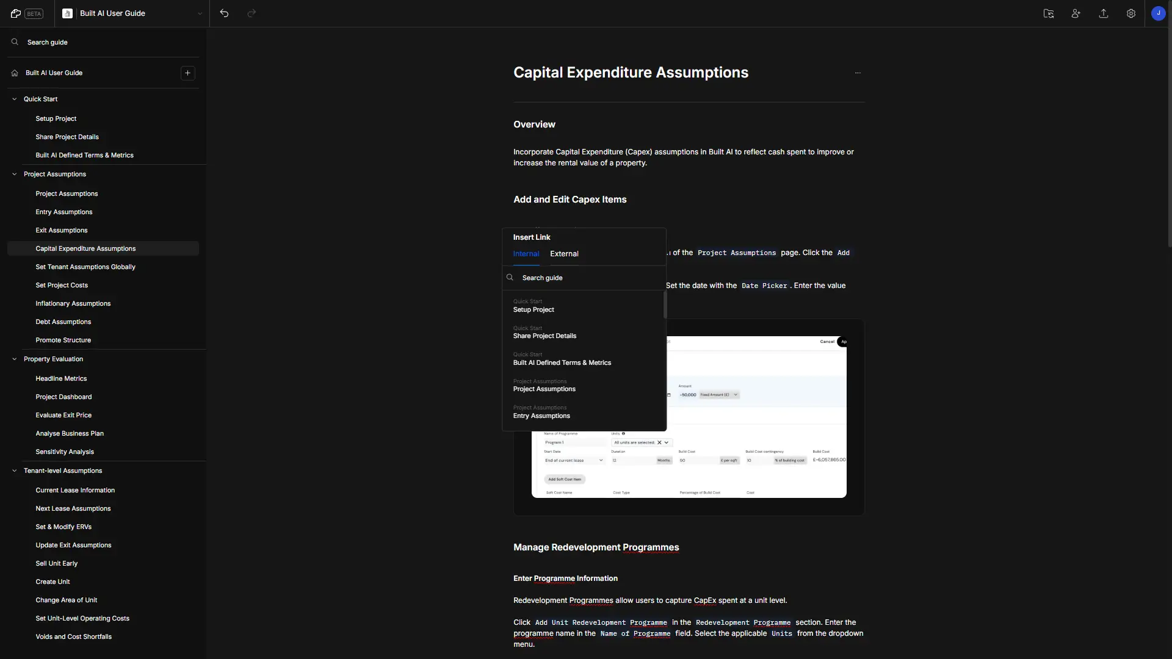Click the app logo icon beside BETA
Viewport: 1172px width, 659px height.
16,13
